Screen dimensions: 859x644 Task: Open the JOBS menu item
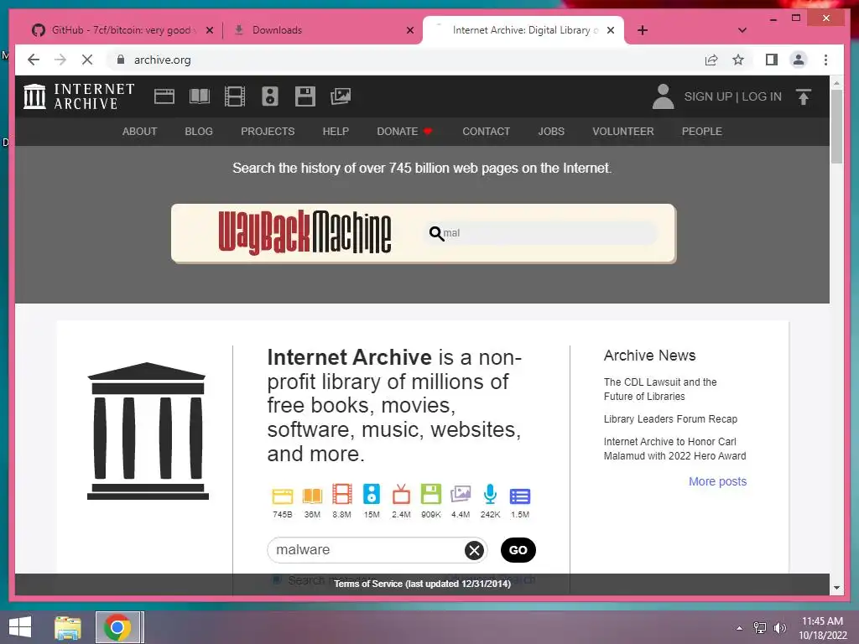[551, 132]
